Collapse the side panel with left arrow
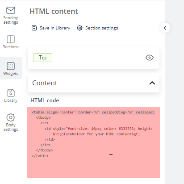 click(x=165, y=28)
